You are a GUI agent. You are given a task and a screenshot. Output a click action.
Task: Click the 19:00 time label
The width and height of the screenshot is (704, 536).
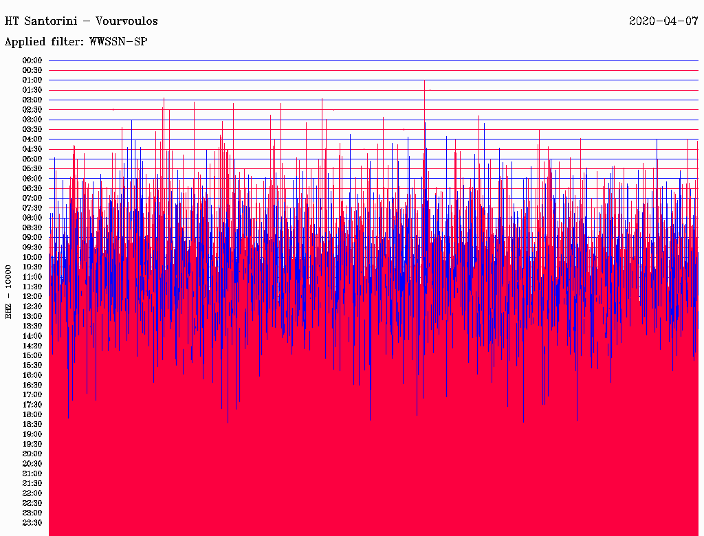pyautogui.click(x=32, y=434)
